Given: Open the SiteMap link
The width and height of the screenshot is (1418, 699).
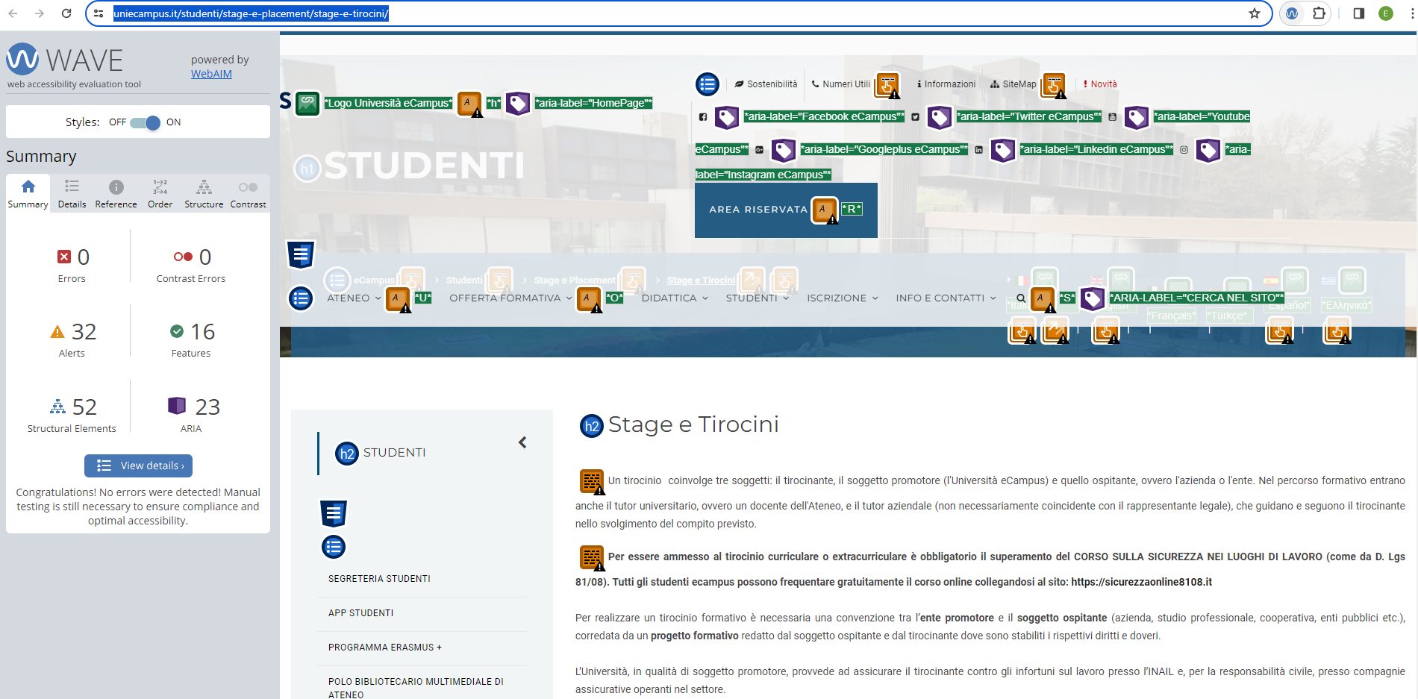Looking at the screenshot, I should (1013, 84).
